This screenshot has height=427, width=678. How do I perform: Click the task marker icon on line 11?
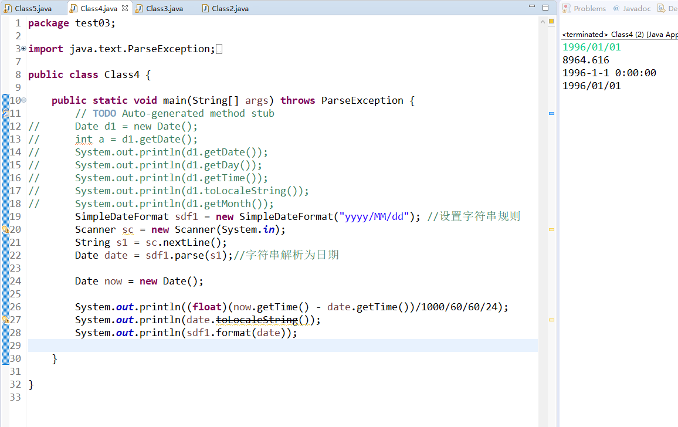click(x=6, y=113)
